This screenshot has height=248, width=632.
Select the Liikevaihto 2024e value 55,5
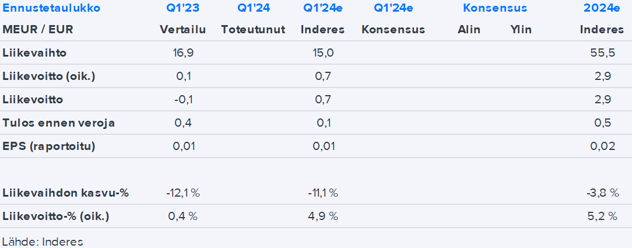point(602,53)
